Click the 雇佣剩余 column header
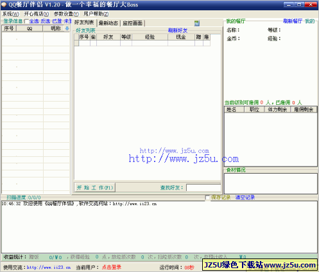Screen dimensions: 319x272 point(304,109)
